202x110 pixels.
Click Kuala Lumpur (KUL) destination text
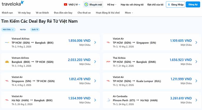click(149, 81)
